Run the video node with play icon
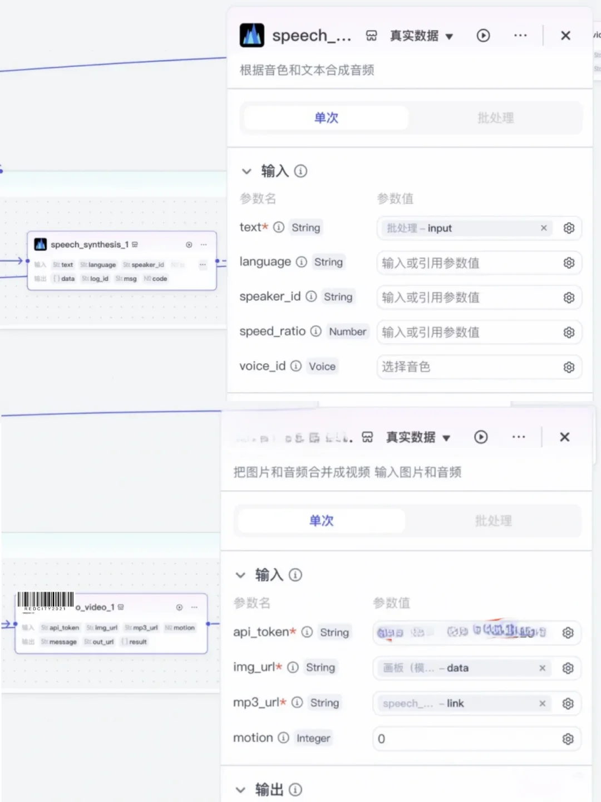The width and height of the screenshot is (601, 802). point(481,437)
